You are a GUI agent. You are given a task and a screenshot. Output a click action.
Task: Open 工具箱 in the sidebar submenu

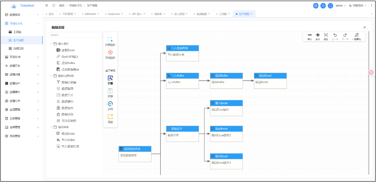pyautogui.click(x=17, y=32)
